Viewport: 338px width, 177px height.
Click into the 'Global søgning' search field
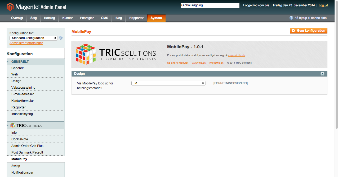click(x=210, y=5)
